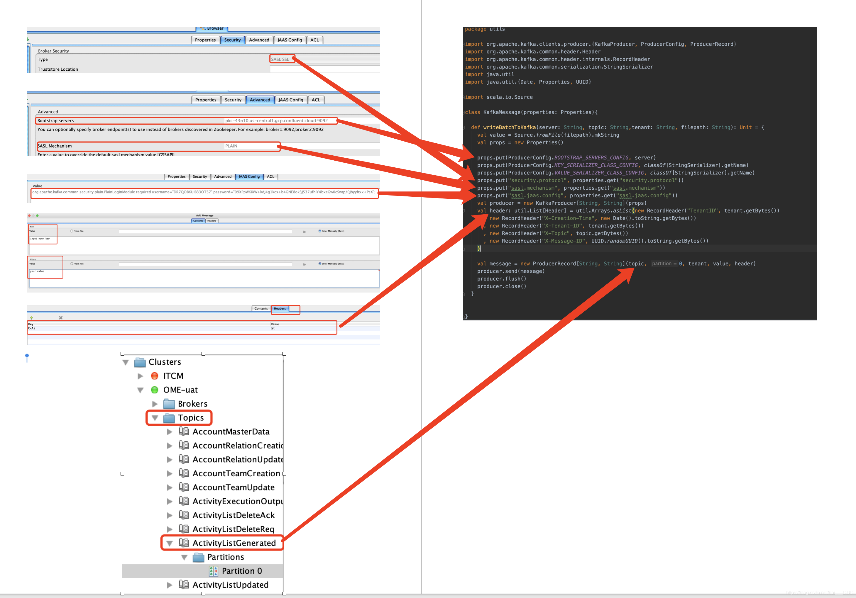Click the browse file icon in Value section
856x598 pixels.
(x=304, y=264)
